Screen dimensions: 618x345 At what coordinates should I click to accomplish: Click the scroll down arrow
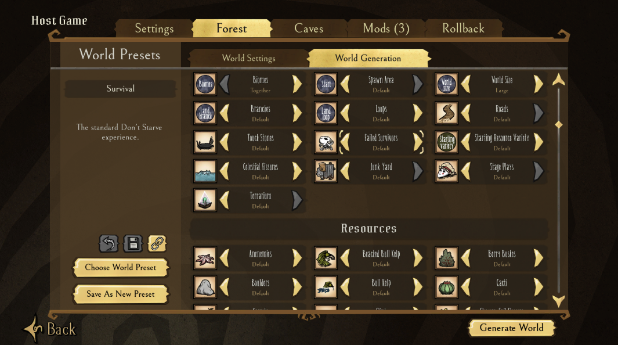[558, 301]
